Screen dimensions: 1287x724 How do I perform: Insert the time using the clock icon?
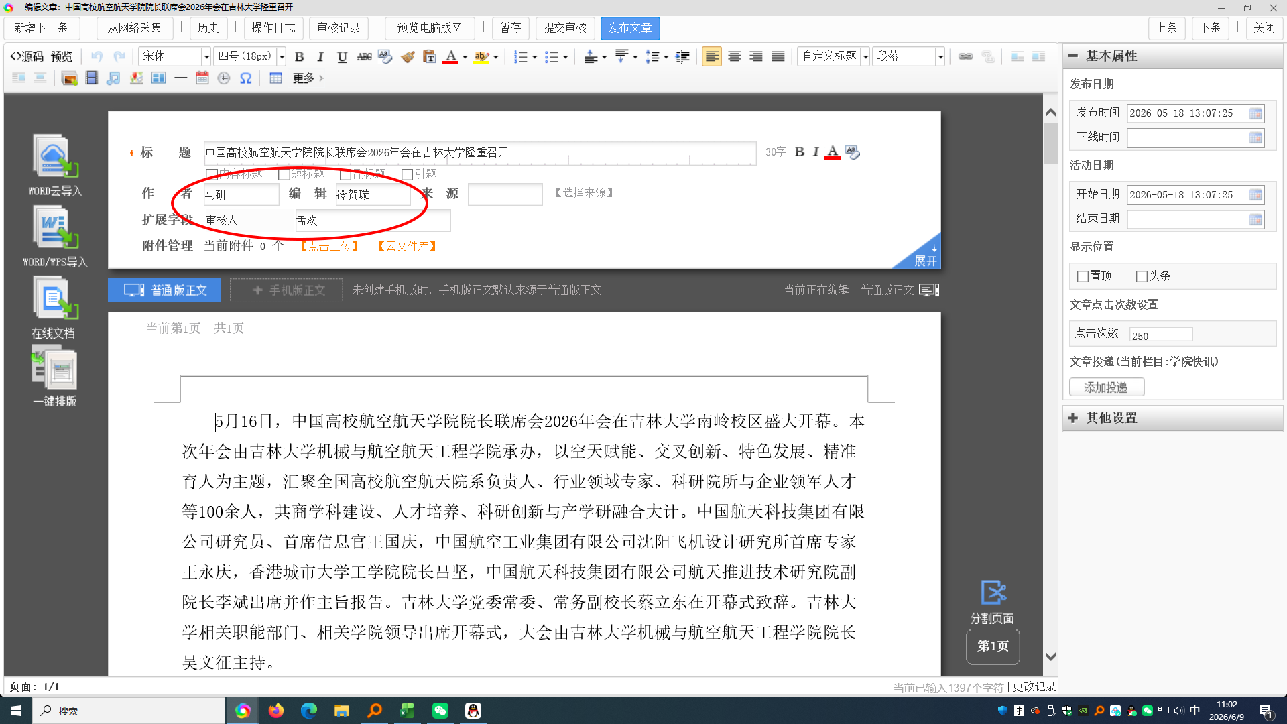click(x=224, y=78)
